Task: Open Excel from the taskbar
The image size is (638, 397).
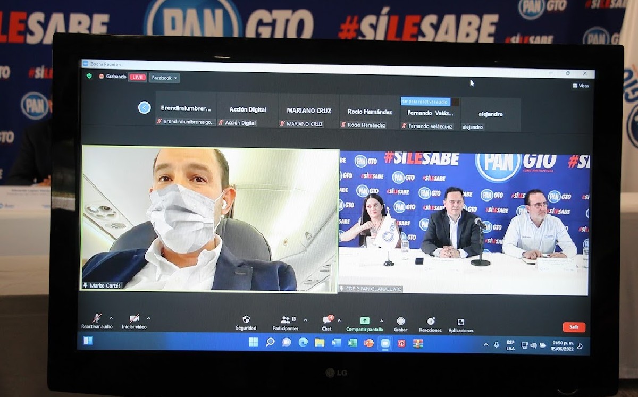Action: tap(352, 343)
